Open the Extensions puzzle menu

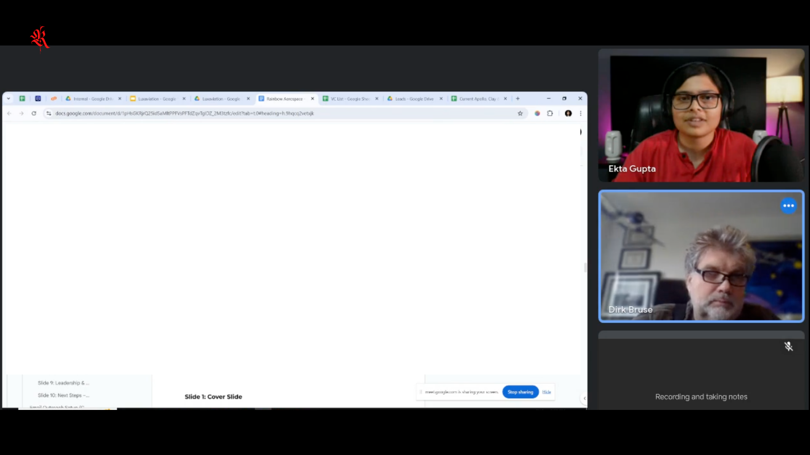tap(550, 113)
